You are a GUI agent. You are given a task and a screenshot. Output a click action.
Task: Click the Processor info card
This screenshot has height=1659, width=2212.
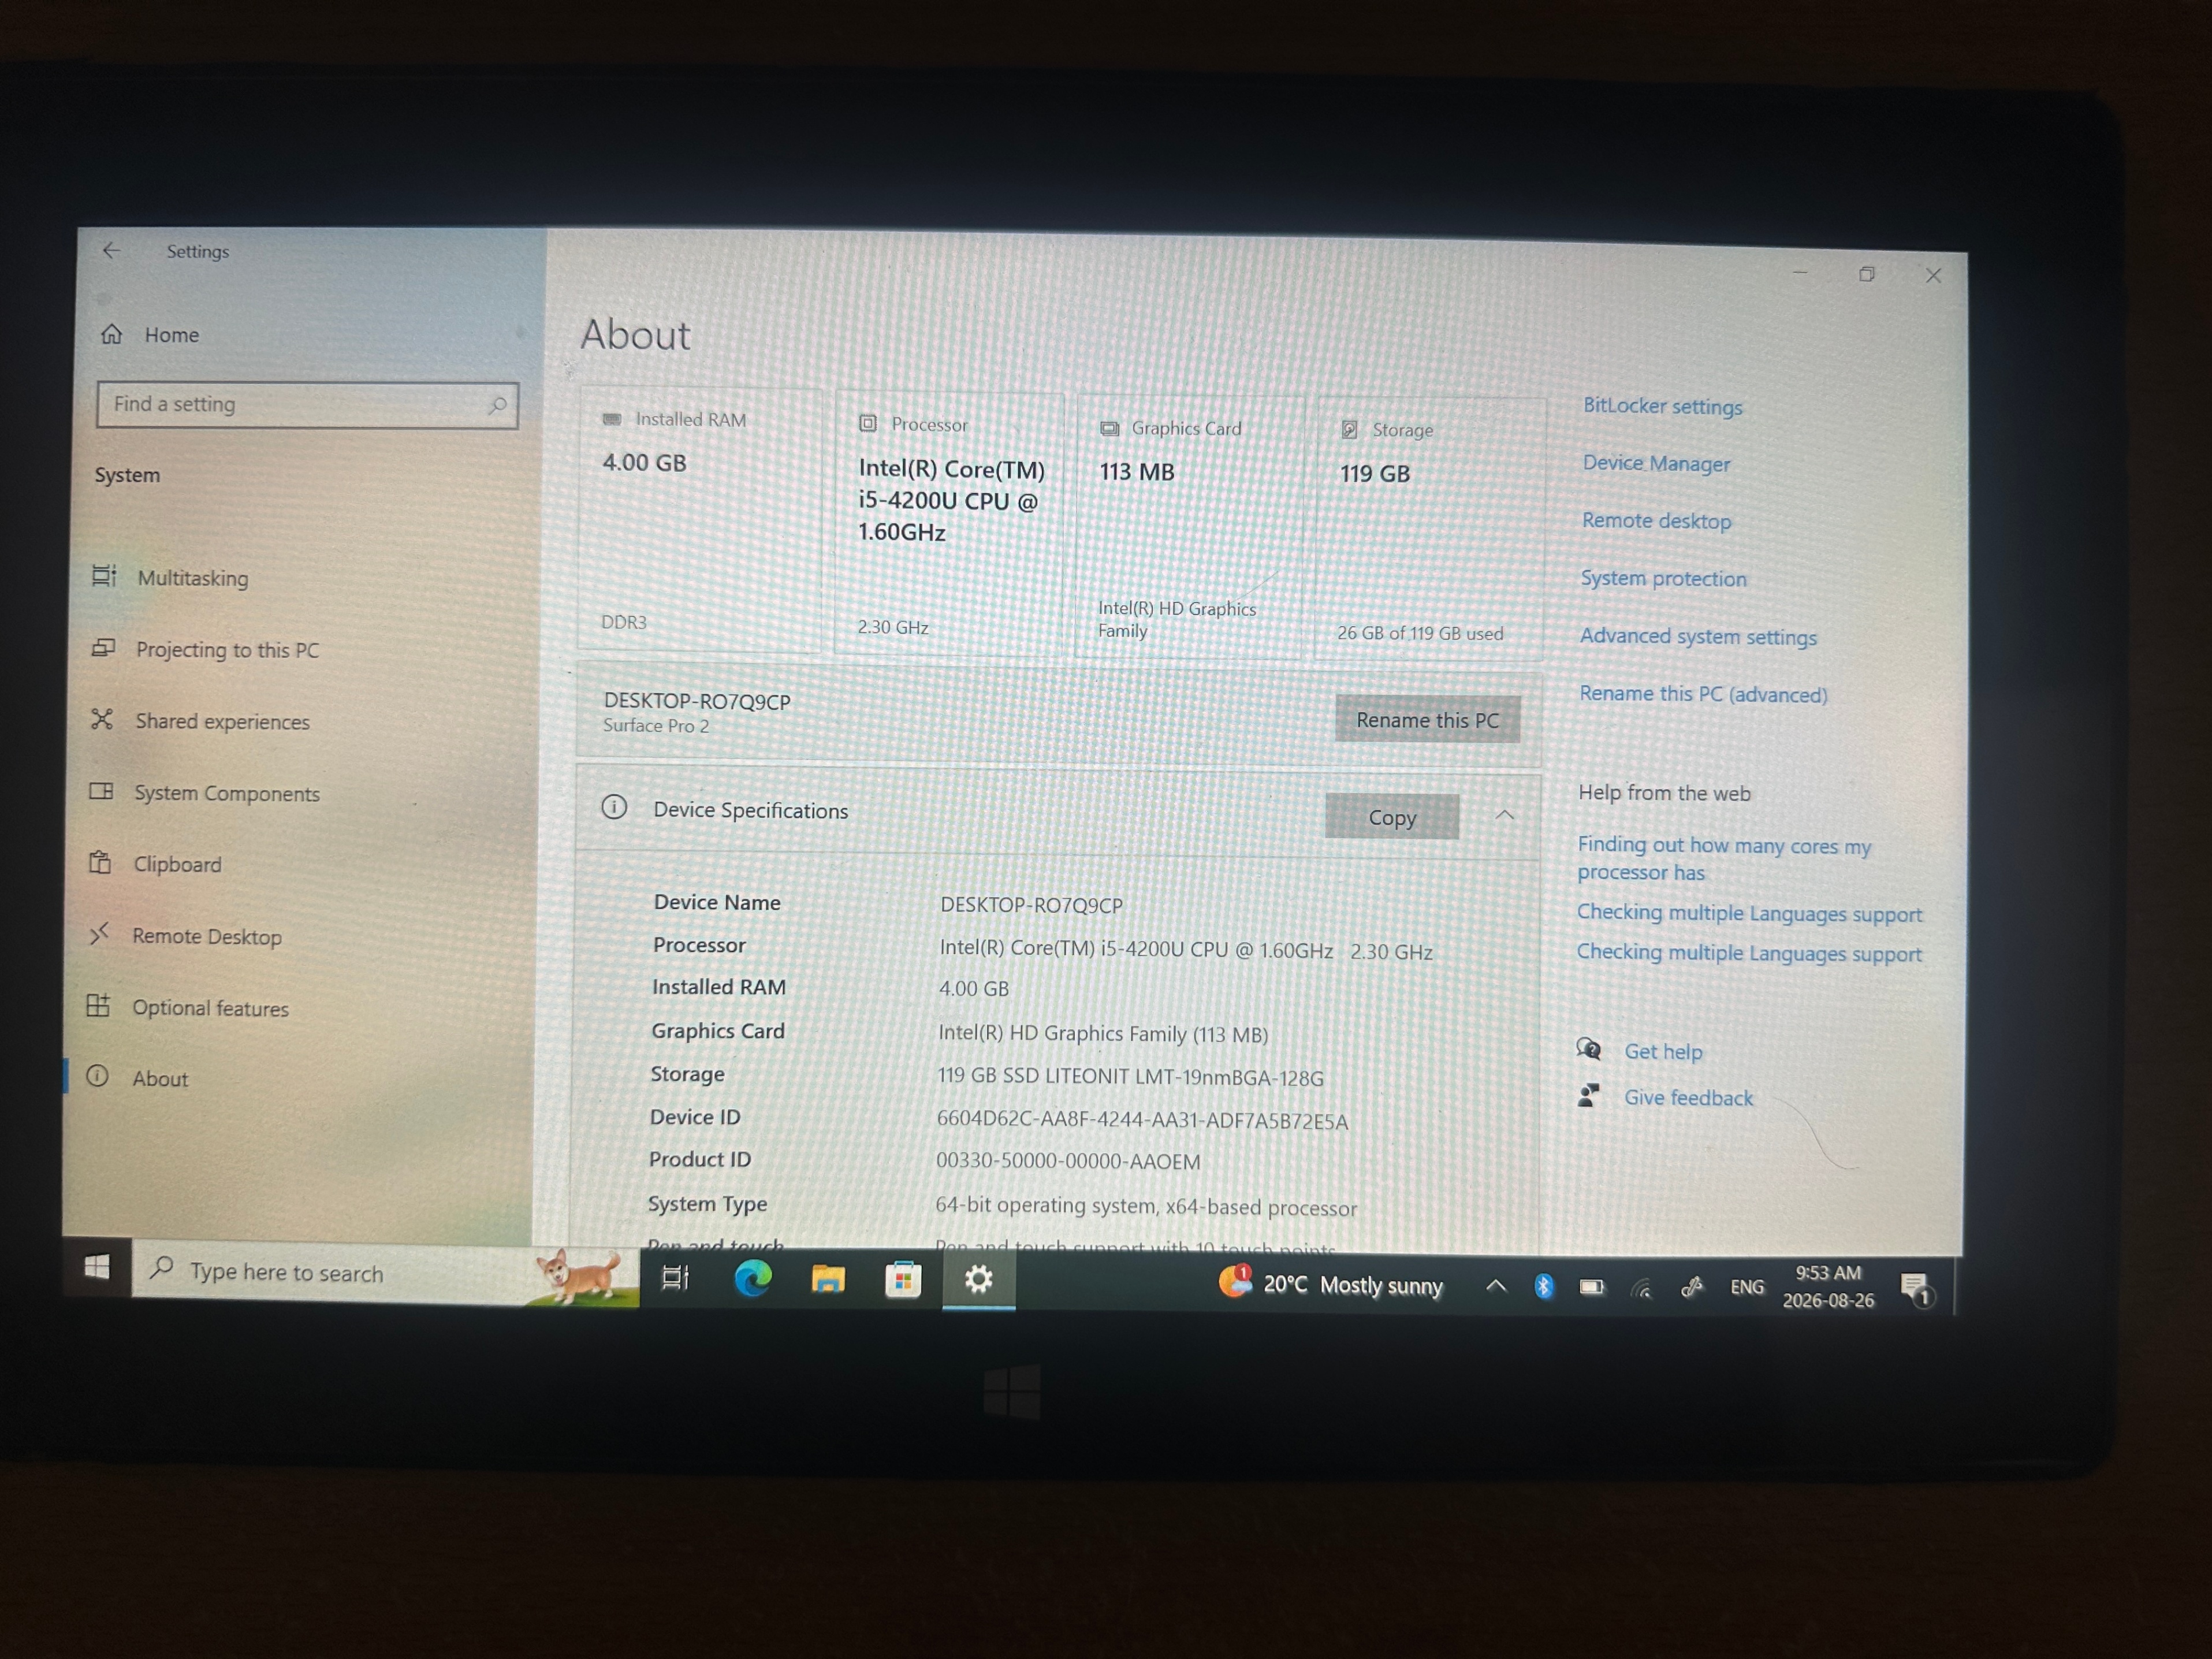point(949,524)
